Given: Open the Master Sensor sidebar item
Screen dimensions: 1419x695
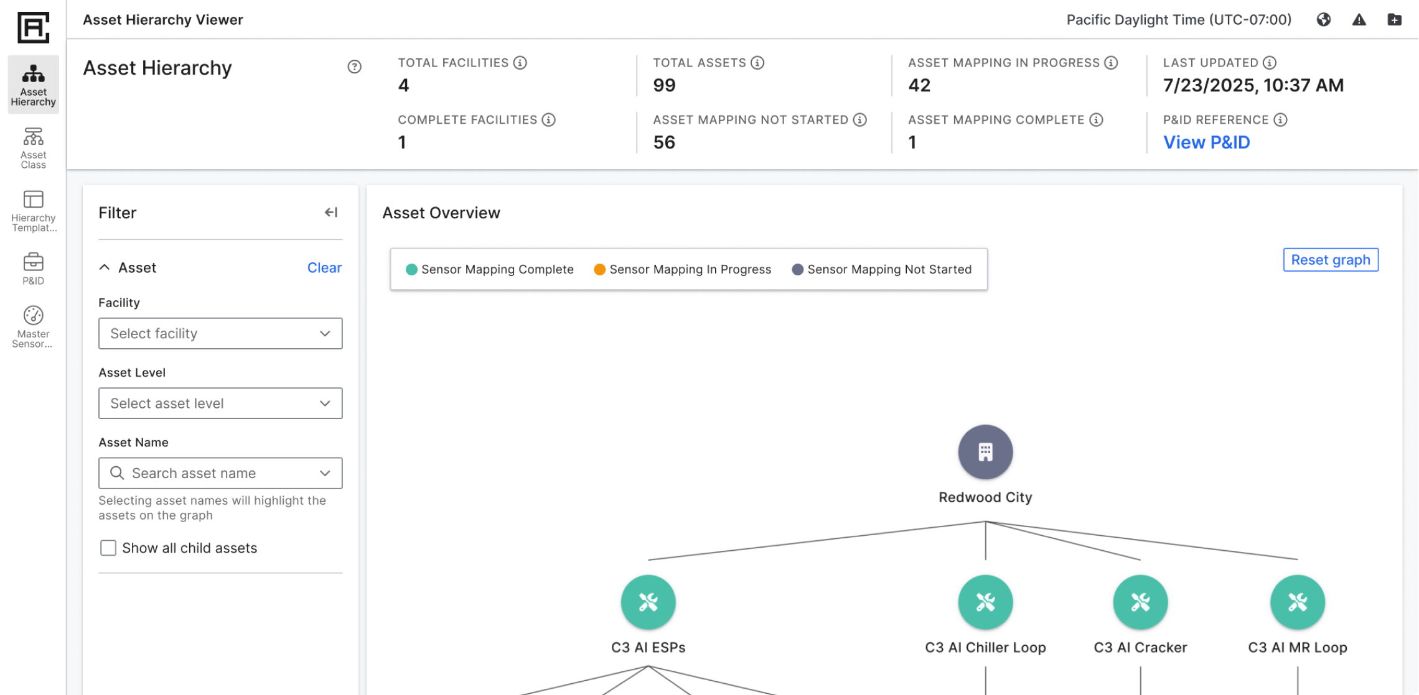Looking at the screenshot, I should (33, 327).
